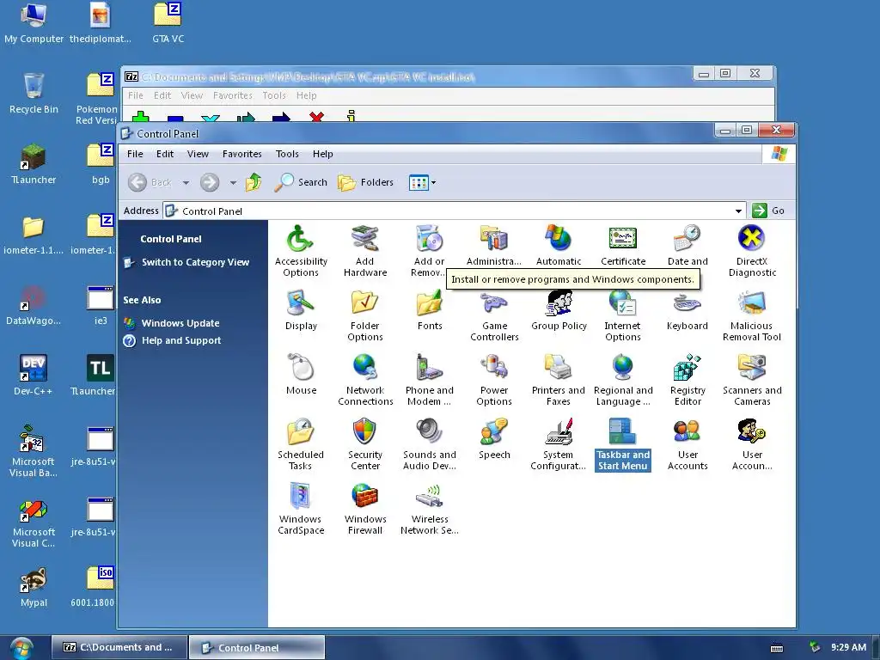Click the Back toolbar button
880x660 pixels.
[150, 182]
